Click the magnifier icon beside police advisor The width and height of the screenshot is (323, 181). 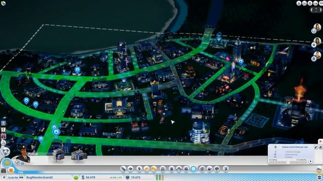(18, 162)
